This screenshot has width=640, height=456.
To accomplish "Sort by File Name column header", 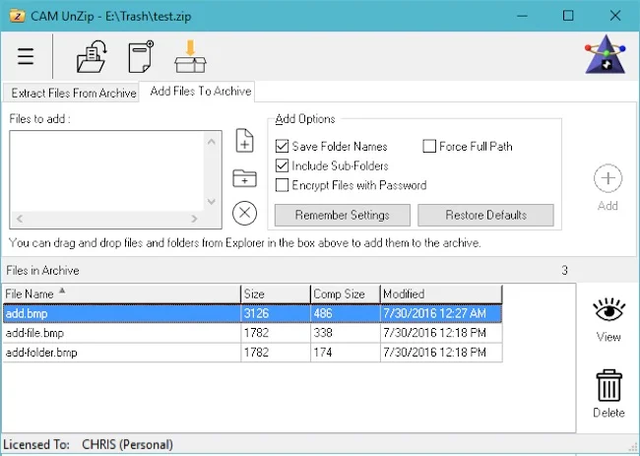I will pyautogui.click(x=122, y=293).
